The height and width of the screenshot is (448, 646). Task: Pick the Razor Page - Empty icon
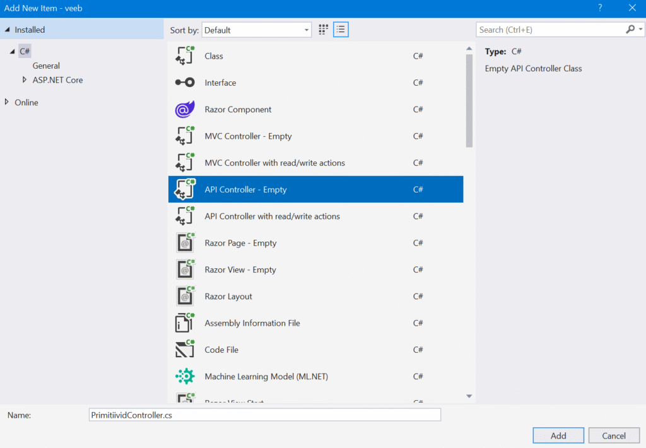point(185,243)
